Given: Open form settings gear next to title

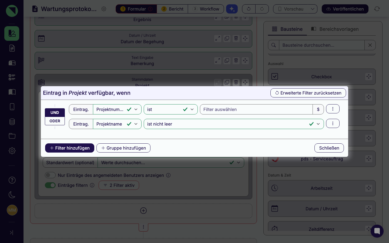Looking at the screenshot, I should coord(104,9).
